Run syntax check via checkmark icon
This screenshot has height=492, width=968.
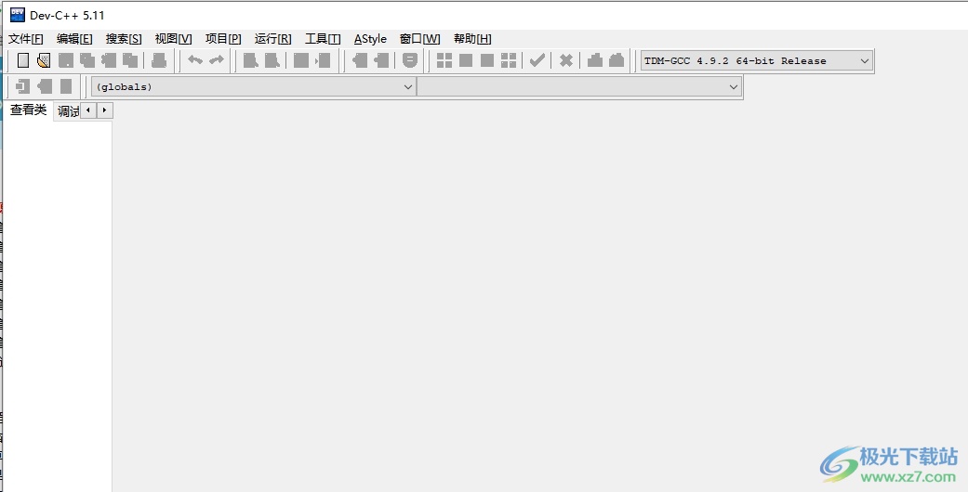tap(537, 61)
